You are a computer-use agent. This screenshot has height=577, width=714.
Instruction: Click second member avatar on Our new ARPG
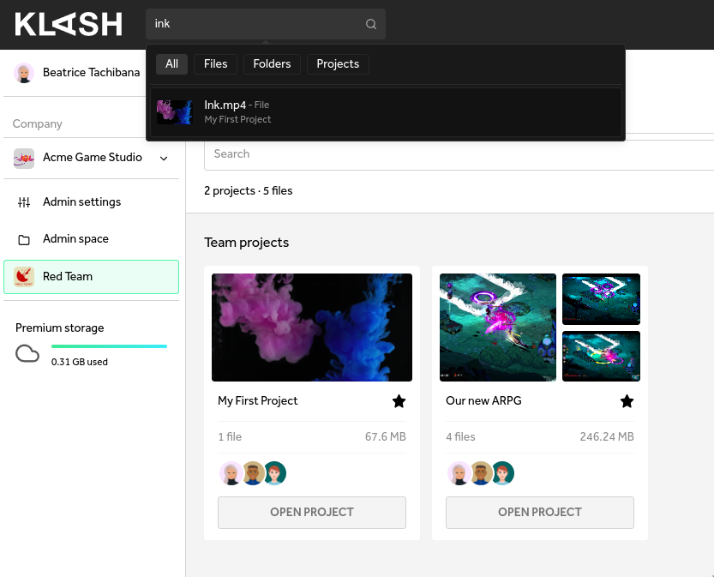pyautogui.click(x=482, y=473)
